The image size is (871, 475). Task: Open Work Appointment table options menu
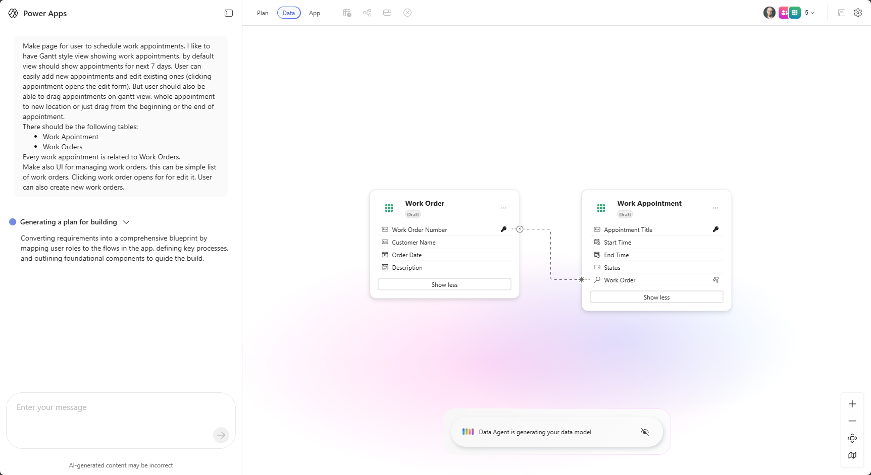(x=715, y=208)
